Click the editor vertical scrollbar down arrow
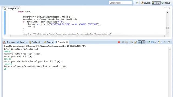Image resolution: width=173 pixels, height=97 pixels. coord(168,33)
